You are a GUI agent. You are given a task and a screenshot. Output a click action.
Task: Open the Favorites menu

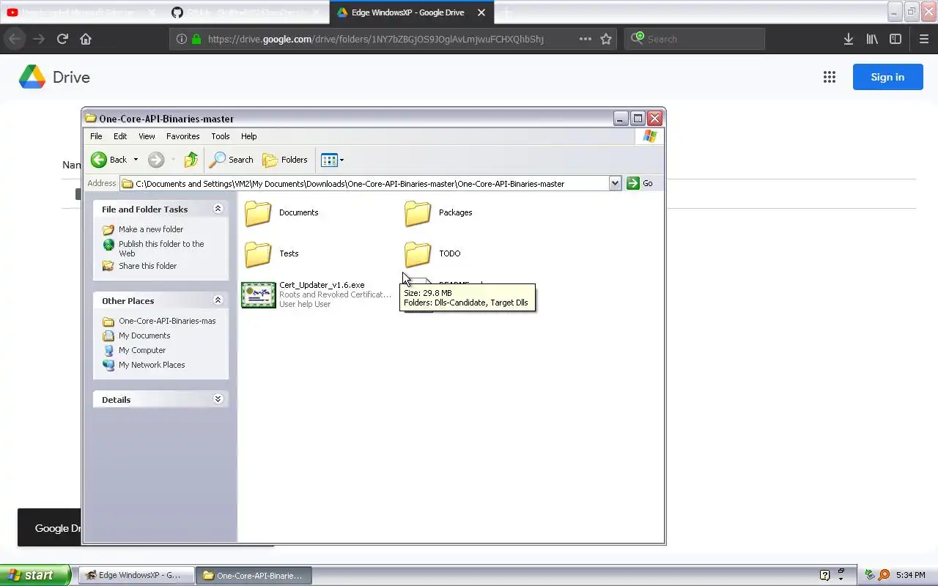(182, 136)
